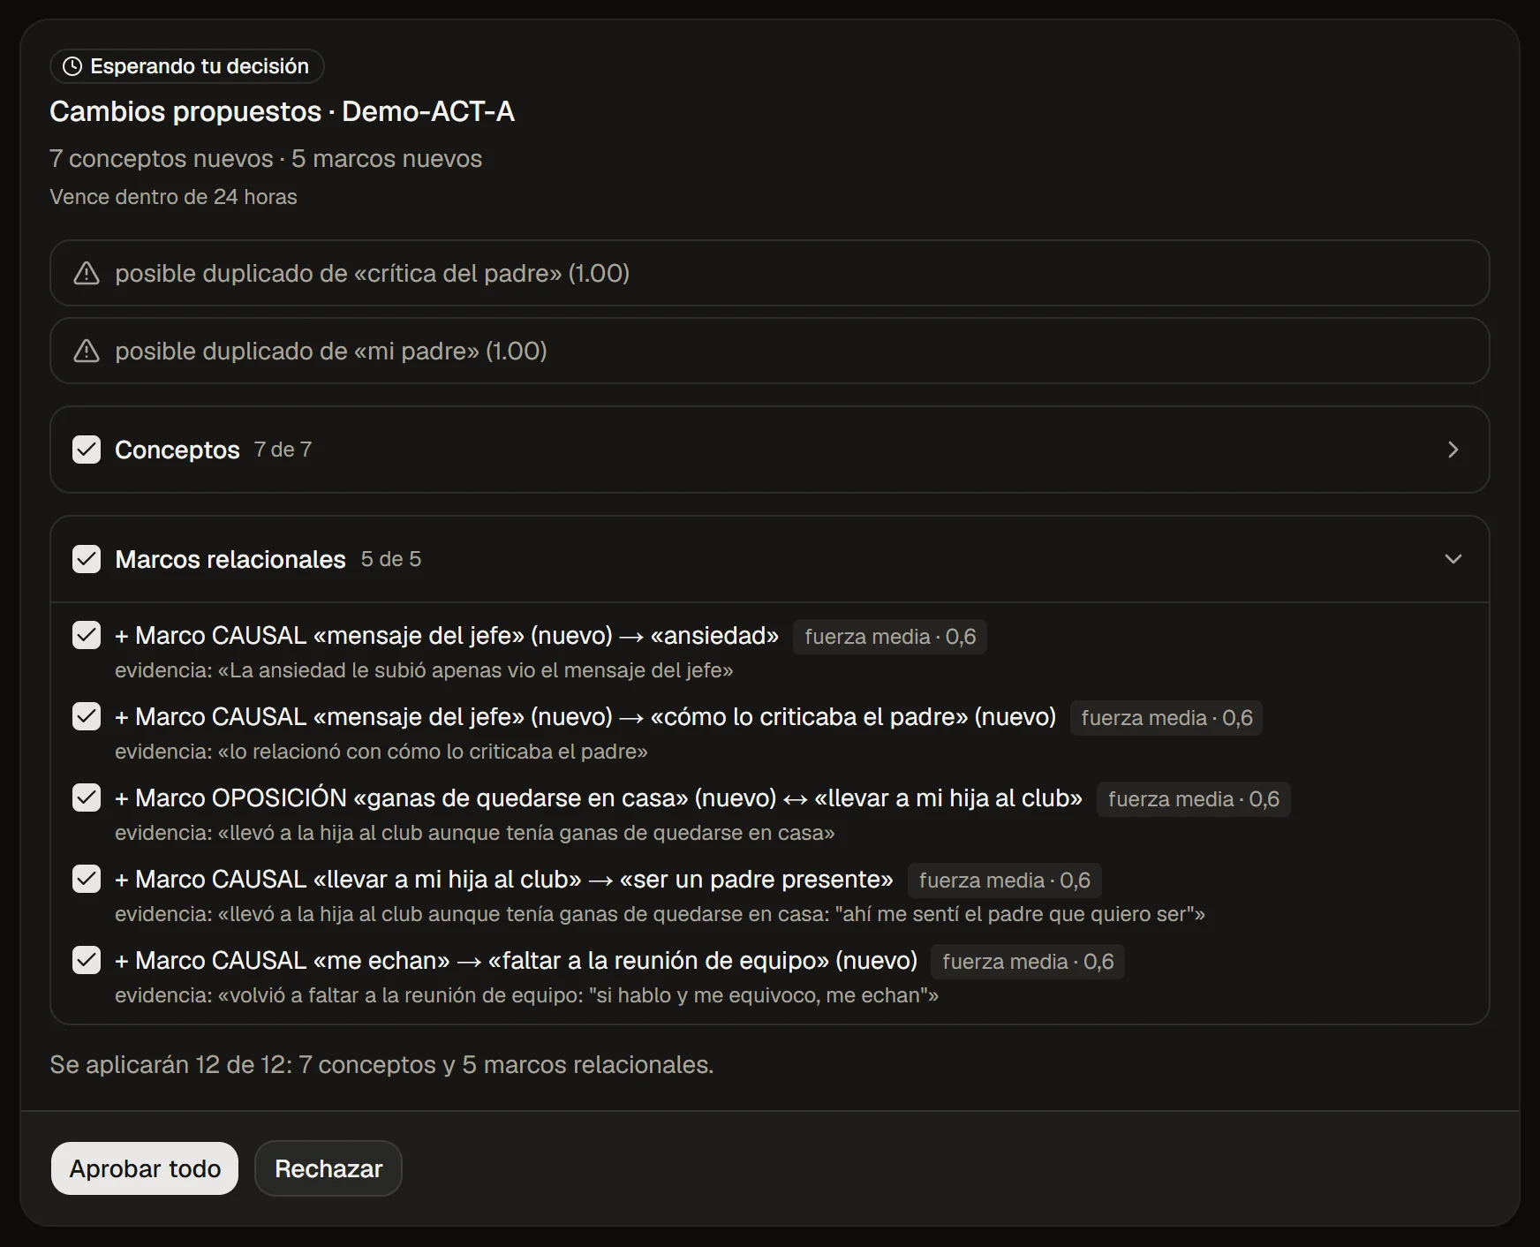This screenshot has width=1540, height=1247.
Task: Click the Rechazar button
Action: coord(328,1168)
